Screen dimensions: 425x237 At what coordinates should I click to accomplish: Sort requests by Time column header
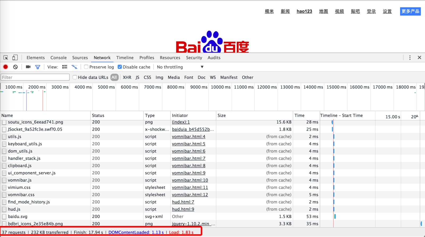click(x=306, y=115)
